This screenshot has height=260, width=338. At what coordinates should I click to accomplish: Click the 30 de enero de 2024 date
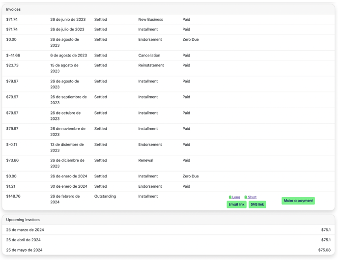tap(69, 186)
